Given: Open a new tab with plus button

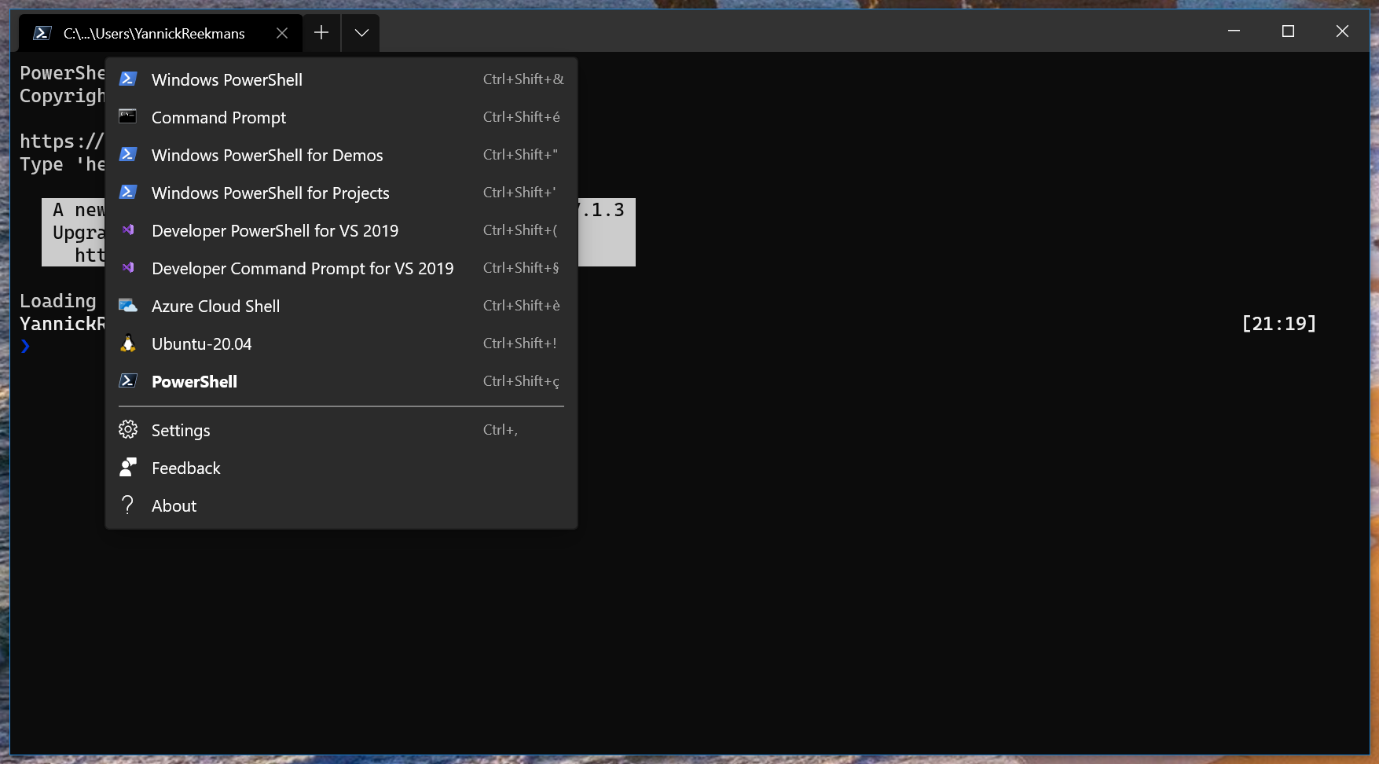Looking at the screenshot, I should [x=321, y=33].
